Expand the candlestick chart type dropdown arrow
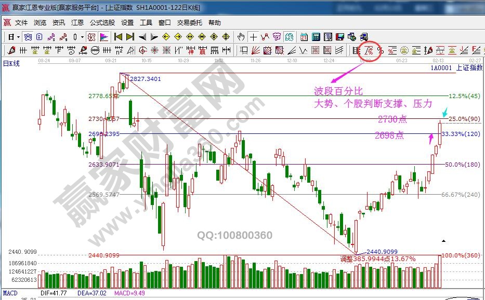This screenshot has height=300, width=485. tap(83, 37)
